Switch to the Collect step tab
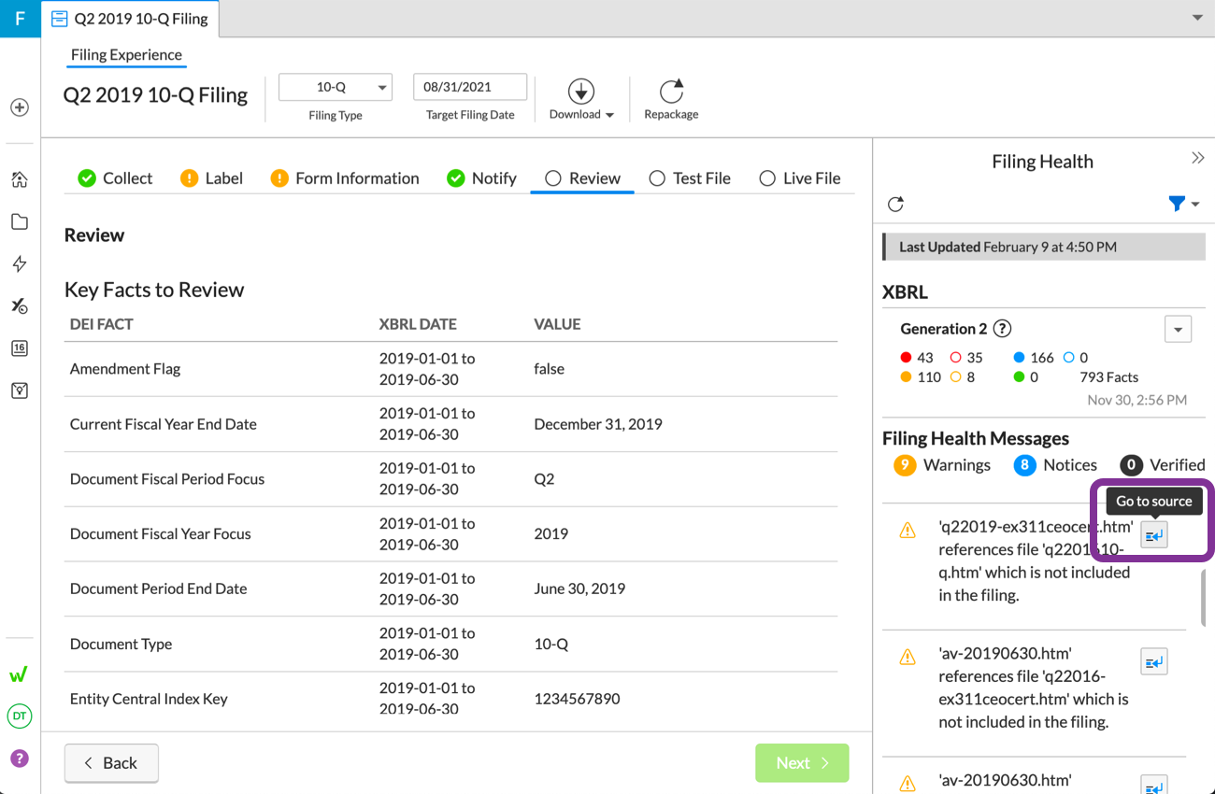 coord(115,178)
